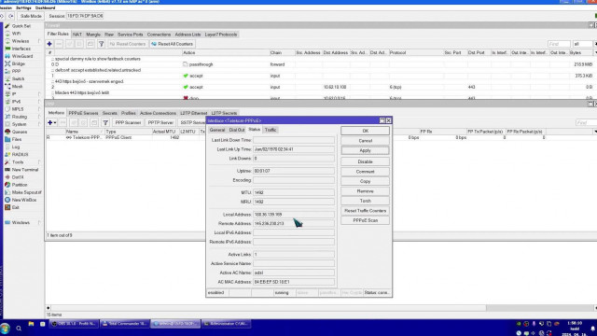
Task: Open Quick Set in the sidebar
Action: point(21,26)
